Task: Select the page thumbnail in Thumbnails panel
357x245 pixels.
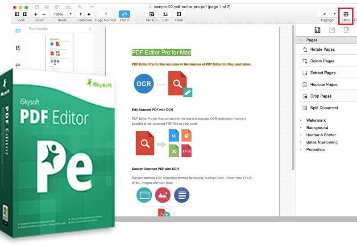Action: 60,53
